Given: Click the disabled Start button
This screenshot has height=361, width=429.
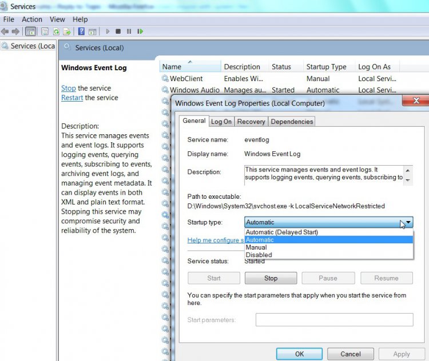Looking at the screenshot, I should (214, 278).
